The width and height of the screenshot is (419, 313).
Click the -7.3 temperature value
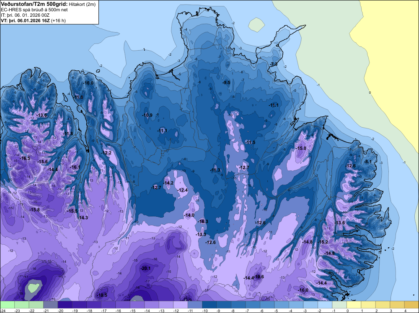[x=274, y=64]
